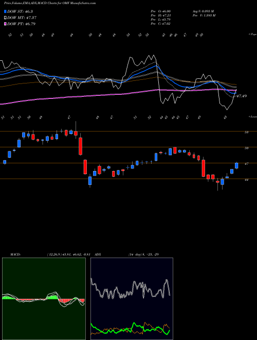
Task: Open the dark blue ADX indicator chart panel
Action: (x=132, y=299)
